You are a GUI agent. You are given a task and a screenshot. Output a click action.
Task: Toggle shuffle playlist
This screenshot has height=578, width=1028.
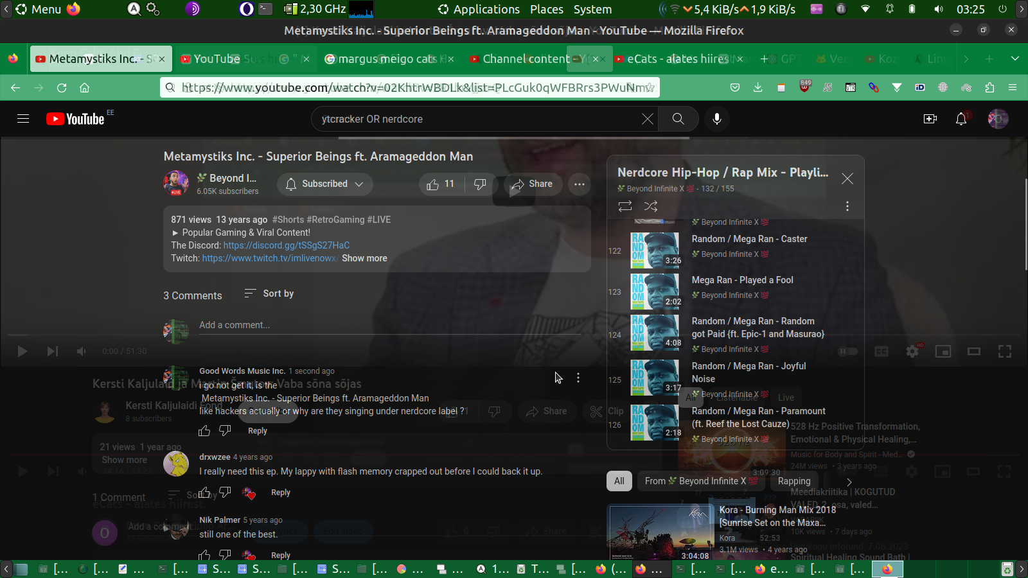coord(651,206)
